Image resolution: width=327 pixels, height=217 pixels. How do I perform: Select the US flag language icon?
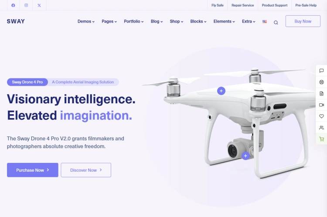pos(265,21)
